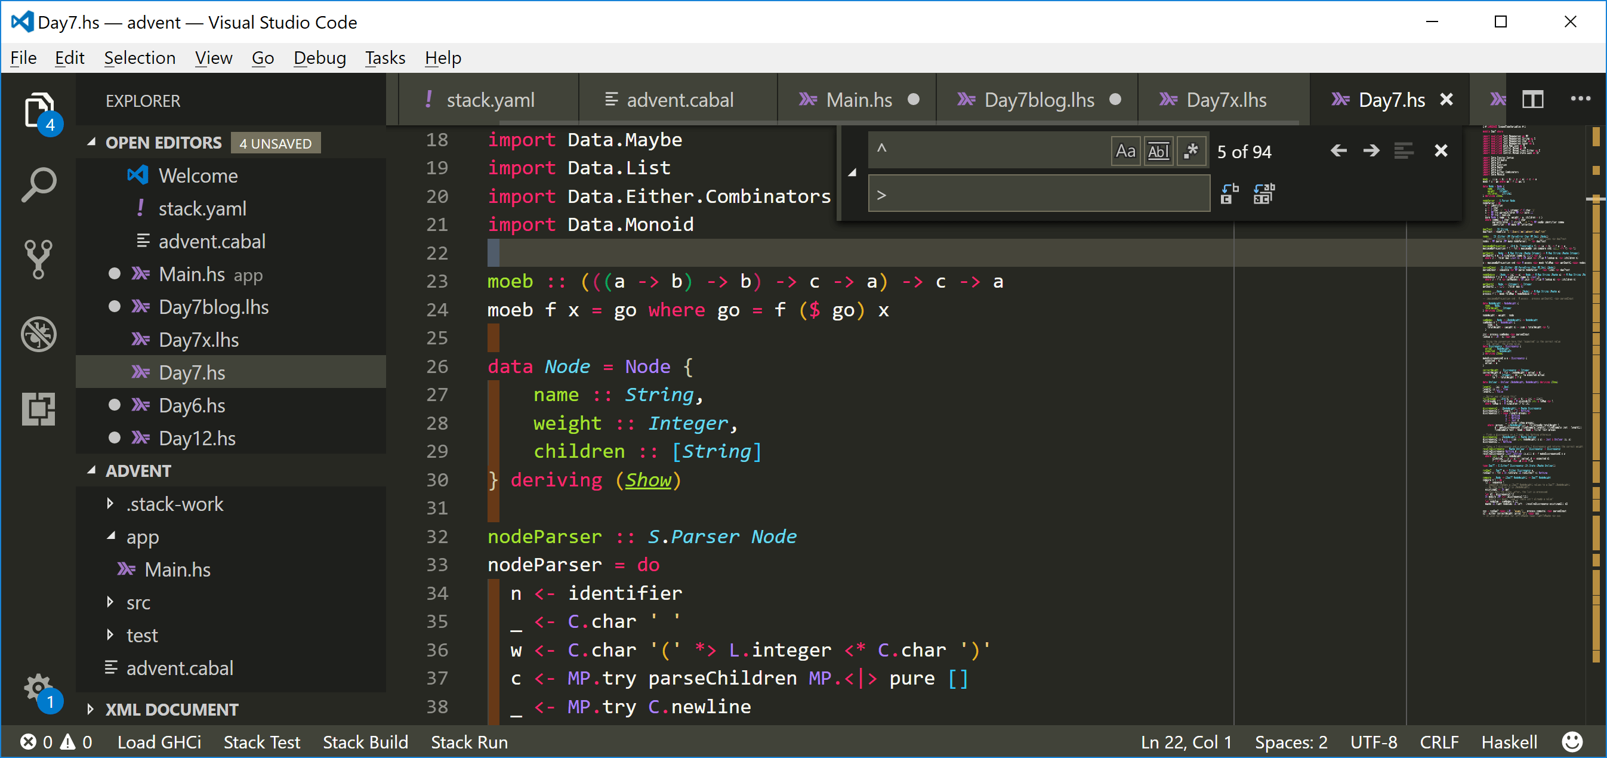Viewport: 1607px width, 758px height.
Task: Click the Split Editor icon
Action: tap(1533, 98)
